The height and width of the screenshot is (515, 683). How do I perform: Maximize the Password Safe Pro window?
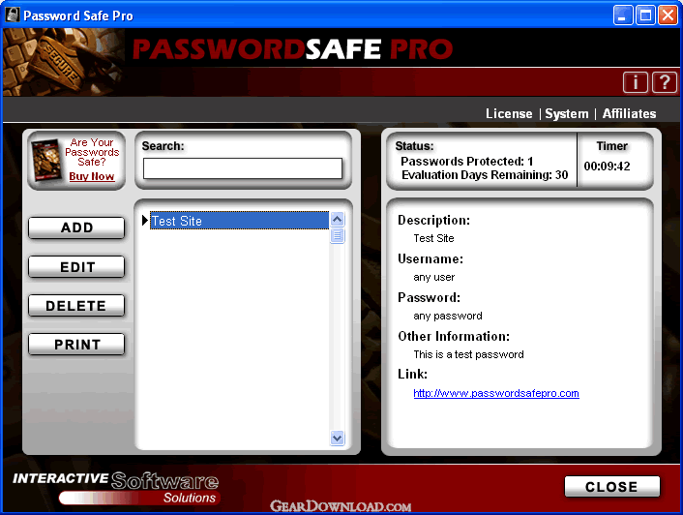pyautogui.click(x=645, y=15)
